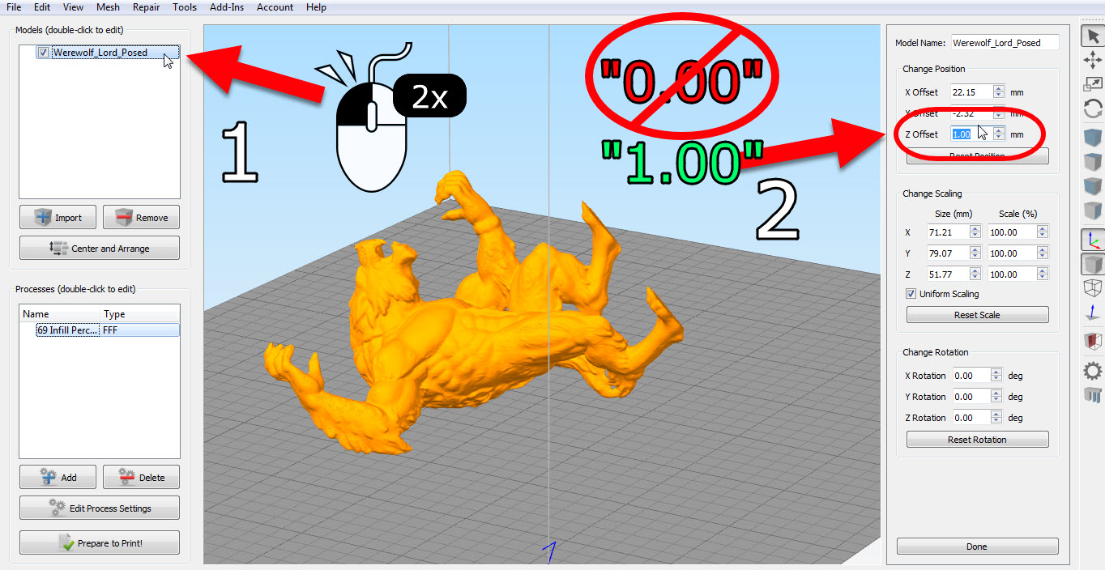This screenshot has height=570, width=1105.
Task: Add a new process
Action: click(x=58, y=478)
